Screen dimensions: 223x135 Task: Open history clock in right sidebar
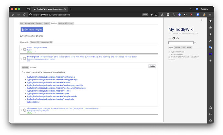(x=211, y=28)
